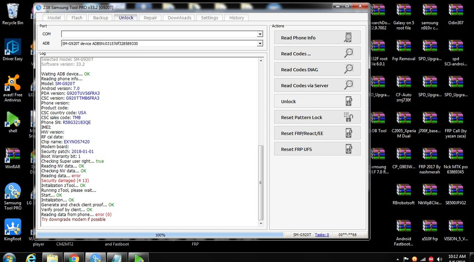Open the Frp Removal archive
The height and width of the screenshot is (262, 474).
coord(404,51)
